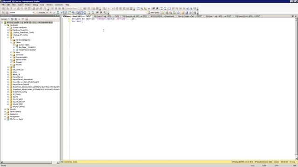Switch to the How to Create a Table tab

190,16
